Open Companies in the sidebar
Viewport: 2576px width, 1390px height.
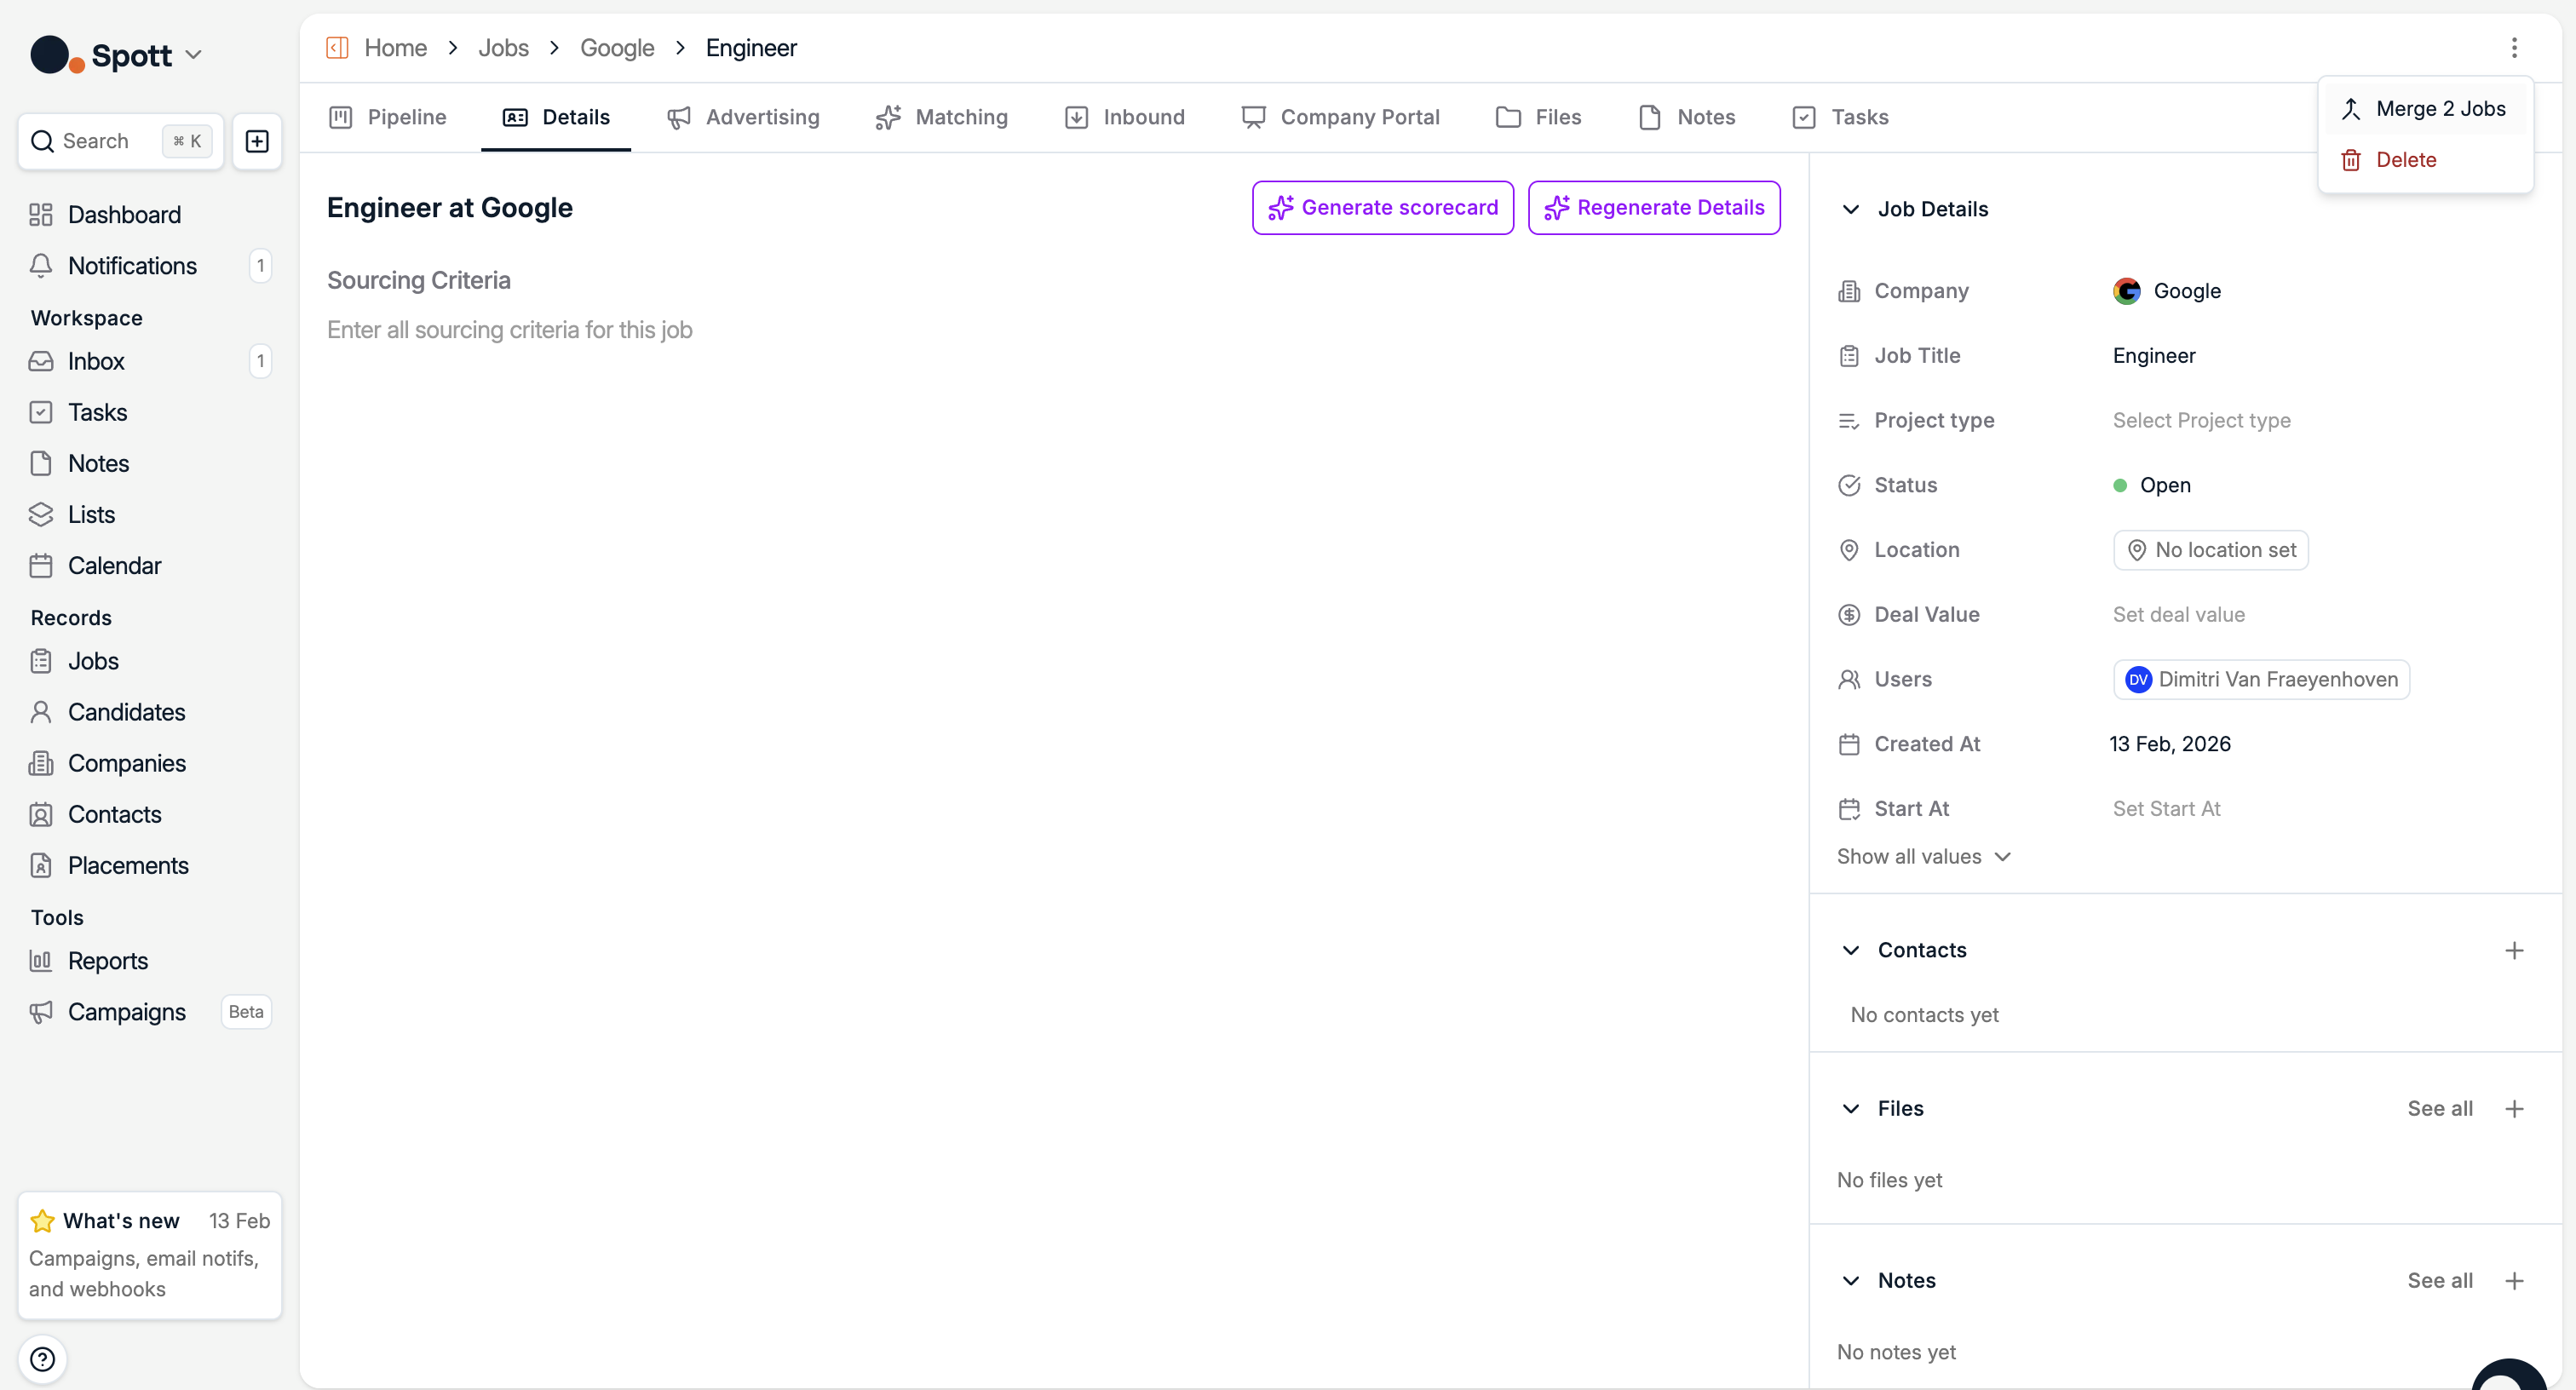(x=150, y=763)
